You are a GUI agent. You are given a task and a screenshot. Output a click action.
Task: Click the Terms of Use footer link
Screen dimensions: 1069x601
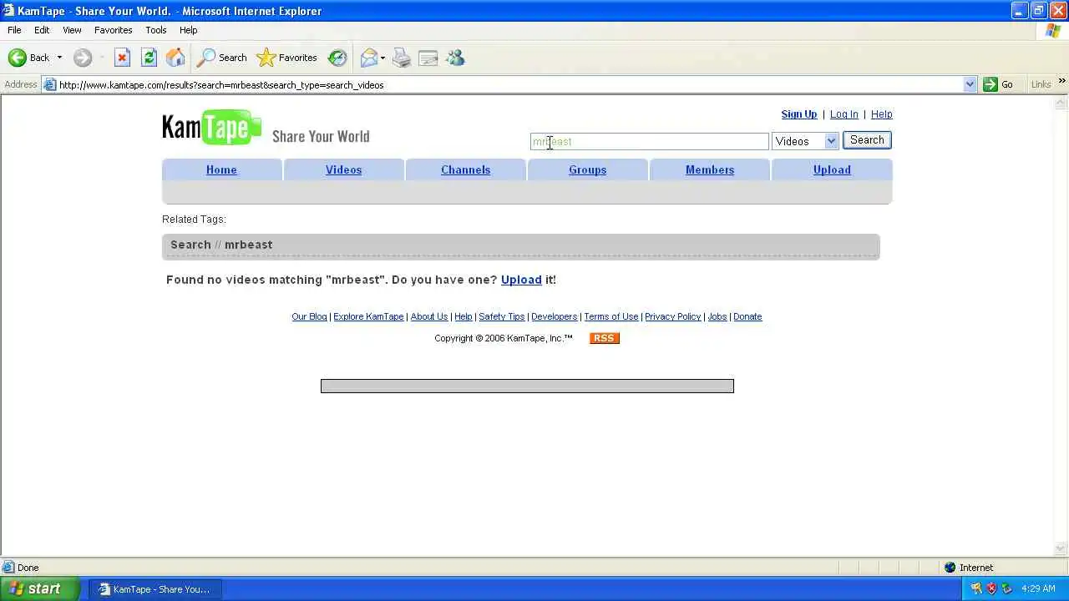tap(611, 316)
